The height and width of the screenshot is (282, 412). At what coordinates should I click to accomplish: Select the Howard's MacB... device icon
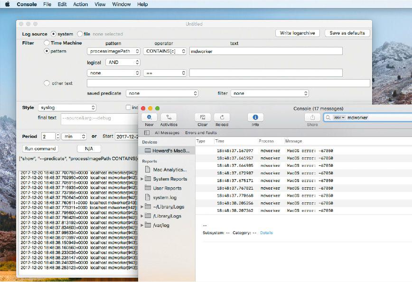pyautogui.click(x=148, y=151)
